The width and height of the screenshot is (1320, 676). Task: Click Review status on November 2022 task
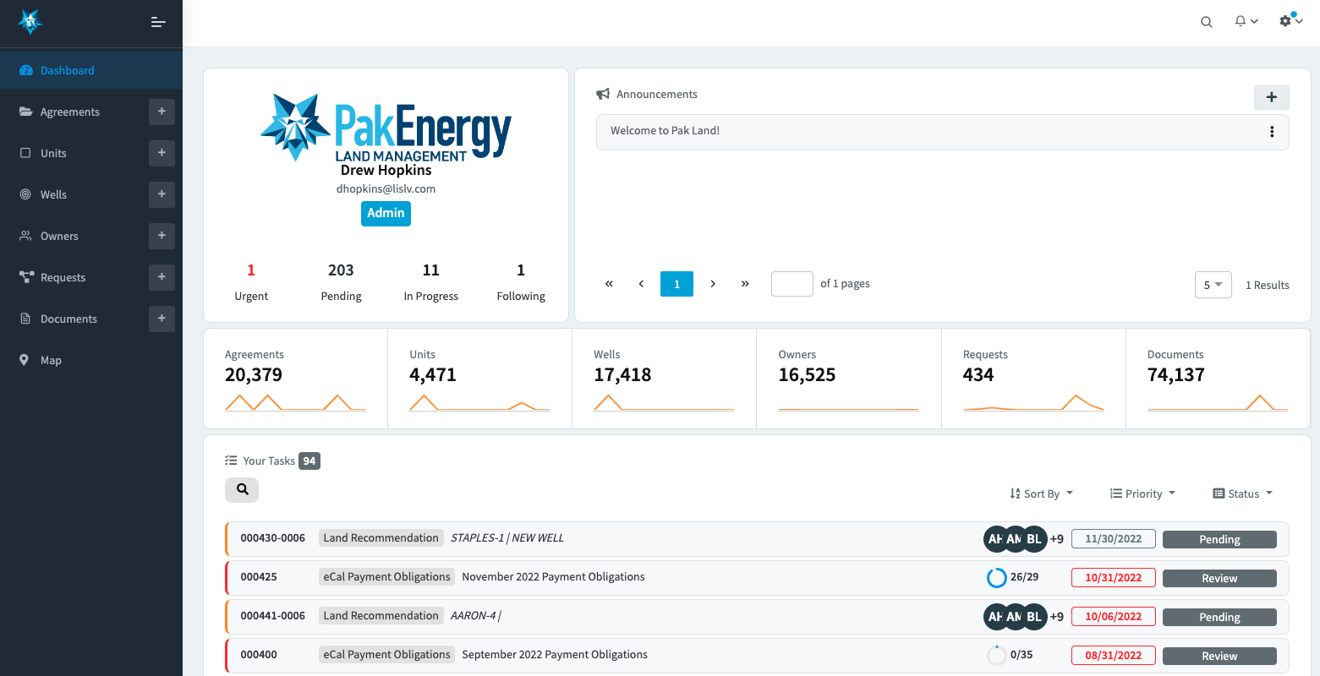coord(1219,578)
